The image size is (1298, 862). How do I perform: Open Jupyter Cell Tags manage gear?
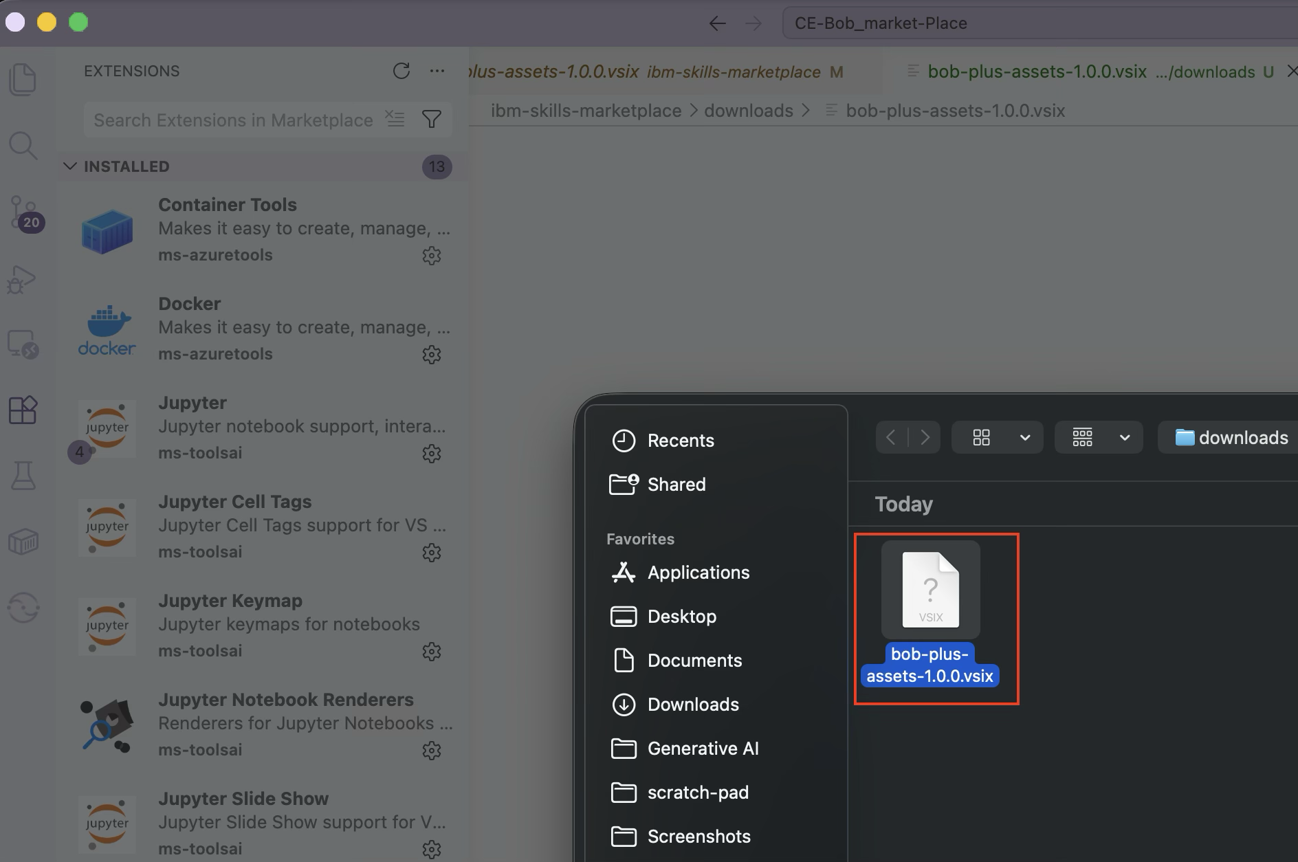click(431, 553)
